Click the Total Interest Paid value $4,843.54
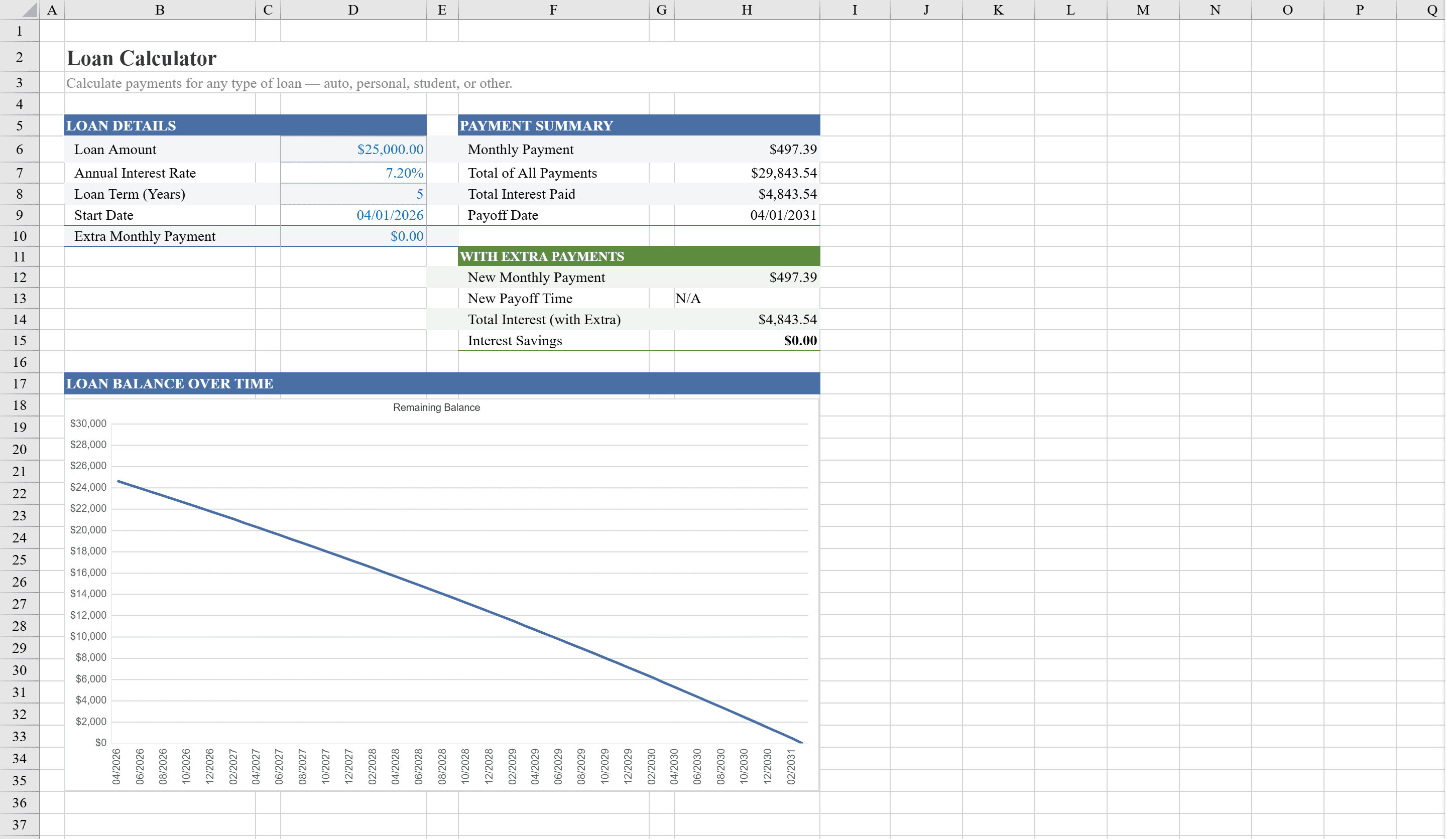The height and width of the screenshot is (839, 1446). click(x=746, y=194)
